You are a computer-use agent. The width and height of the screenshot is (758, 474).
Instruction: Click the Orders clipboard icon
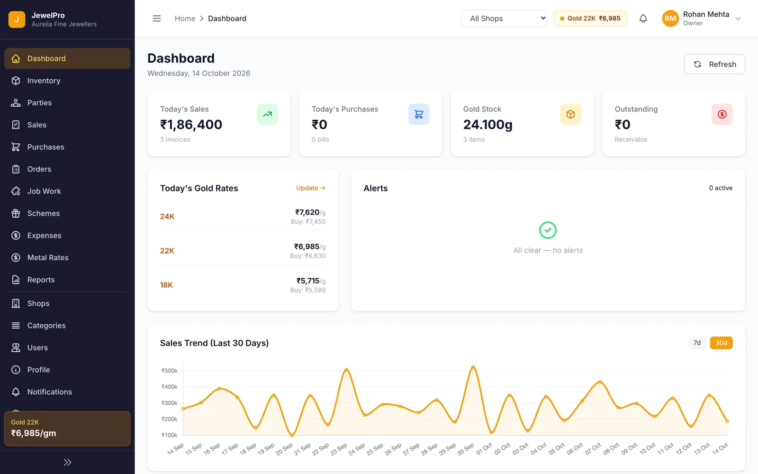click(x=16, y=169)
